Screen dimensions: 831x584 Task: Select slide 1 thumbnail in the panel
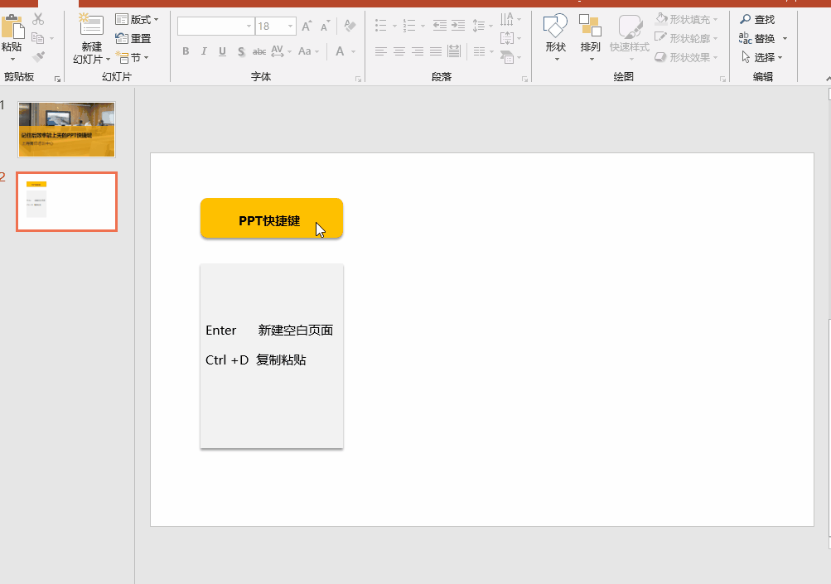pyautogui.click(x=66, y=129)
